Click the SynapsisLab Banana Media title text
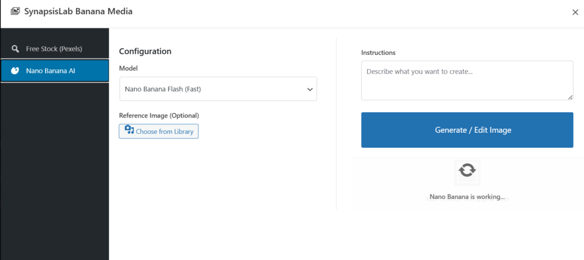 point(78,11)
